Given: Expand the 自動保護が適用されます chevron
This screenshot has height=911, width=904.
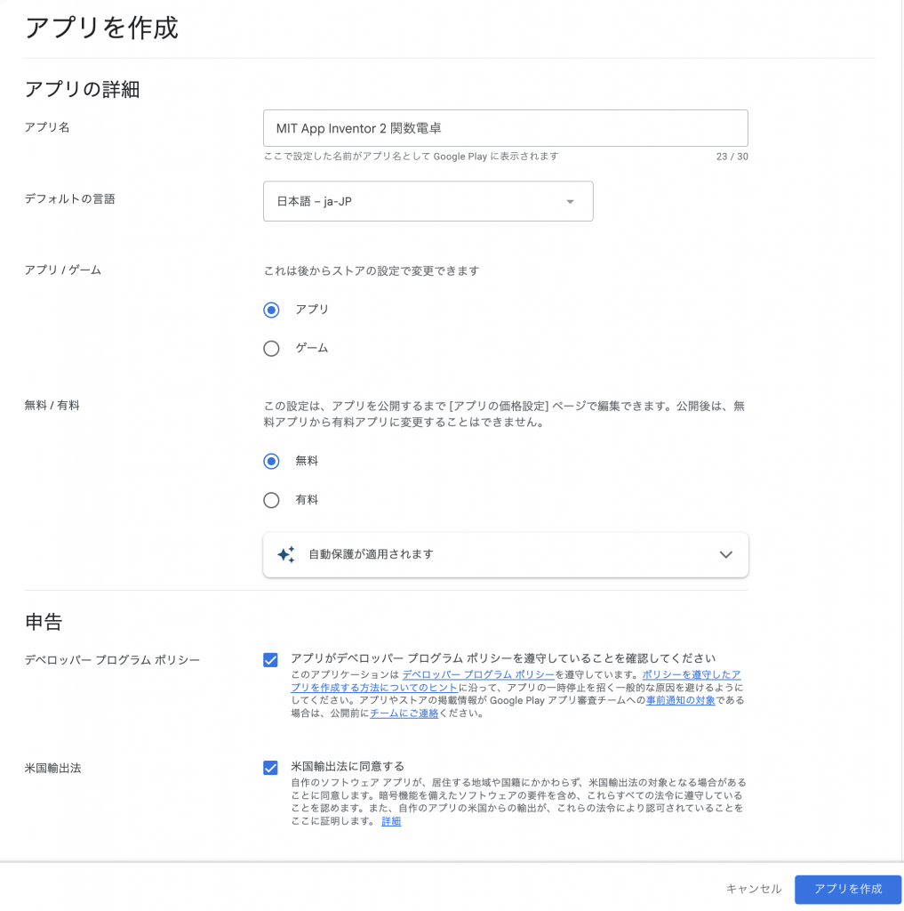Looking at the screenshot, I should [725, 554].
